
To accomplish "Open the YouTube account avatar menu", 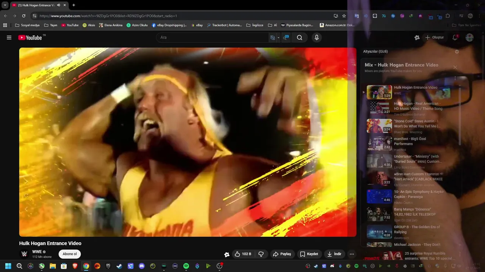I will (469, 37).
